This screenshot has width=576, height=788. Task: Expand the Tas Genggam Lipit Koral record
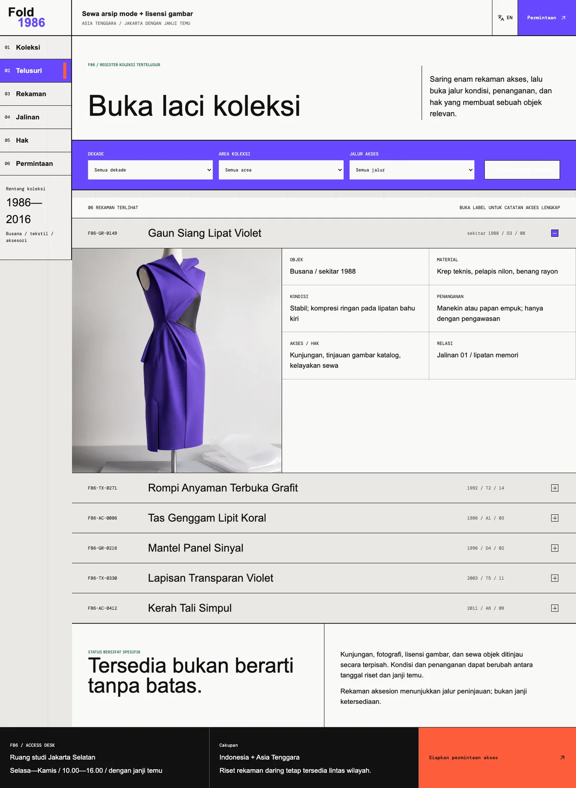pyautogui.click(x=554, y=518)
